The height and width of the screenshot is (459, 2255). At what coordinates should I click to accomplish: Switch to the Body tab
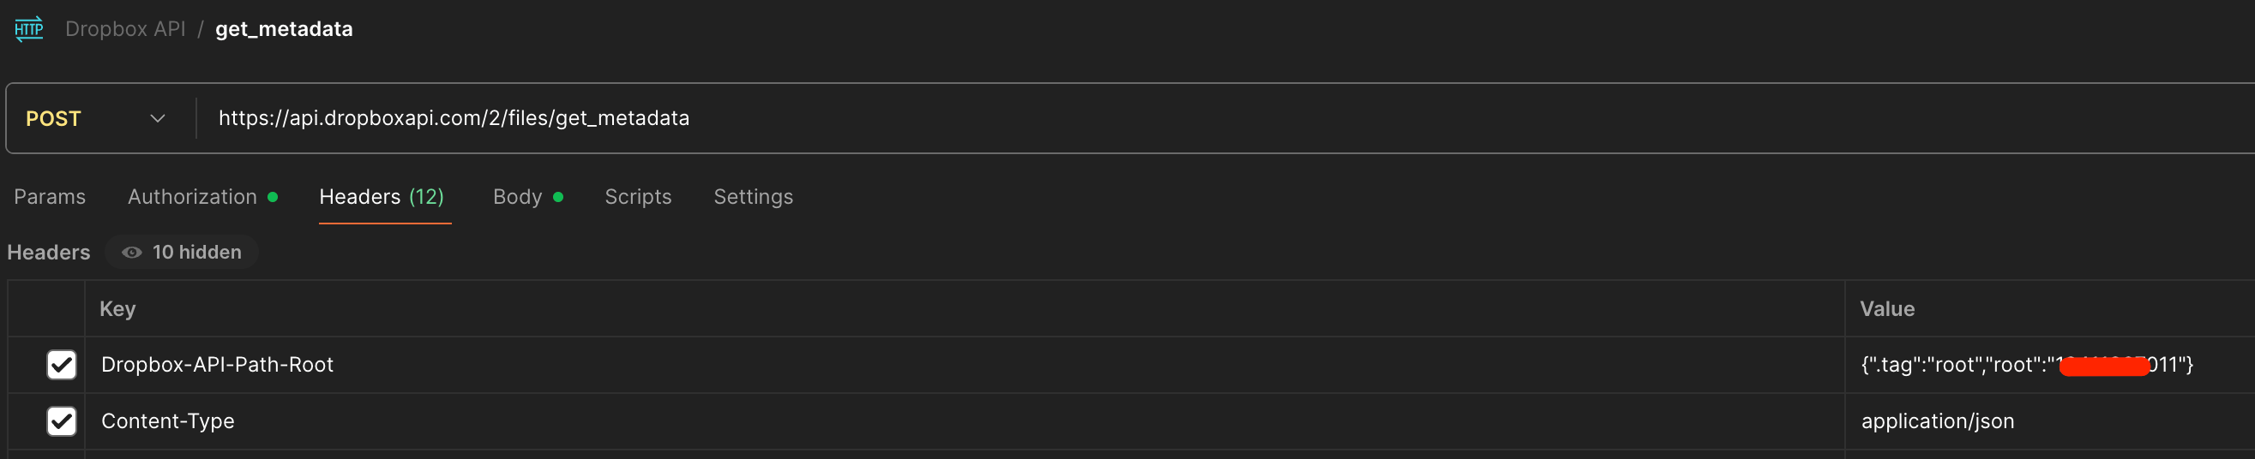tap(517, 197)
